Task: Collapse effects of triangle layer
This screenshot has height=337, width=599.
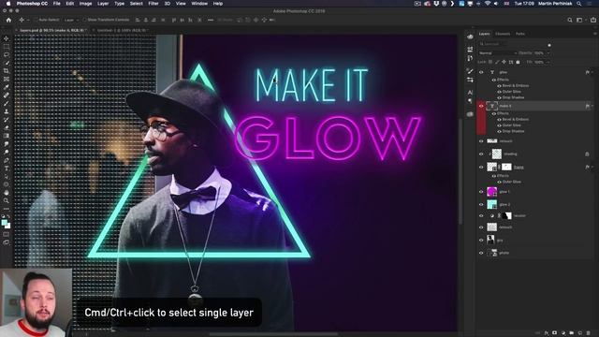Action: [x=592, y=167]
